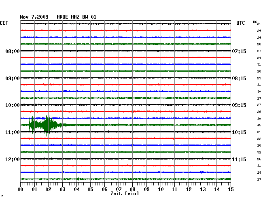This screenshot has height=200, width=263.
Task: Click the 04 minute axis label
Action: 76,189
